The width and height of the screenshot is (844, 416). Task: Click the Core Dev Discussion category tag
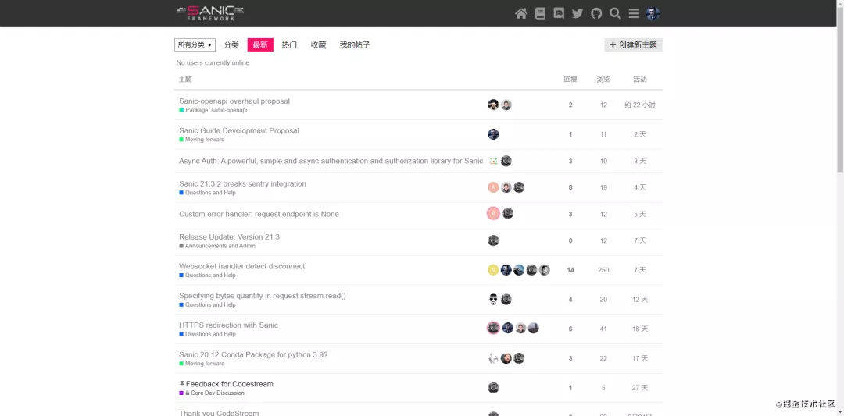click(212, 393)
